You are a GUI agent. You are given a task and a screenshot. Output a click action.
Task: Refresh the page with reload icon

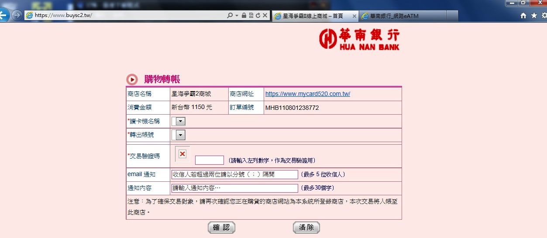pos(258,15)
